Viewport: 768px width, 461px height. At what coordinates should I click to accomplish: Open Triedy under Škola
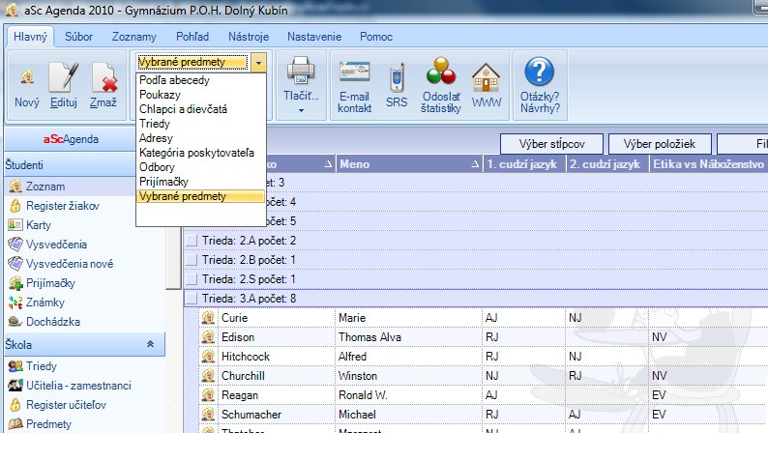42,366
